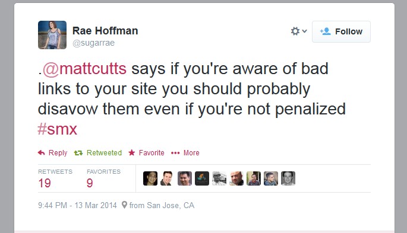Click the Follow button
407x233 pixels.
(x=341, y=31)
